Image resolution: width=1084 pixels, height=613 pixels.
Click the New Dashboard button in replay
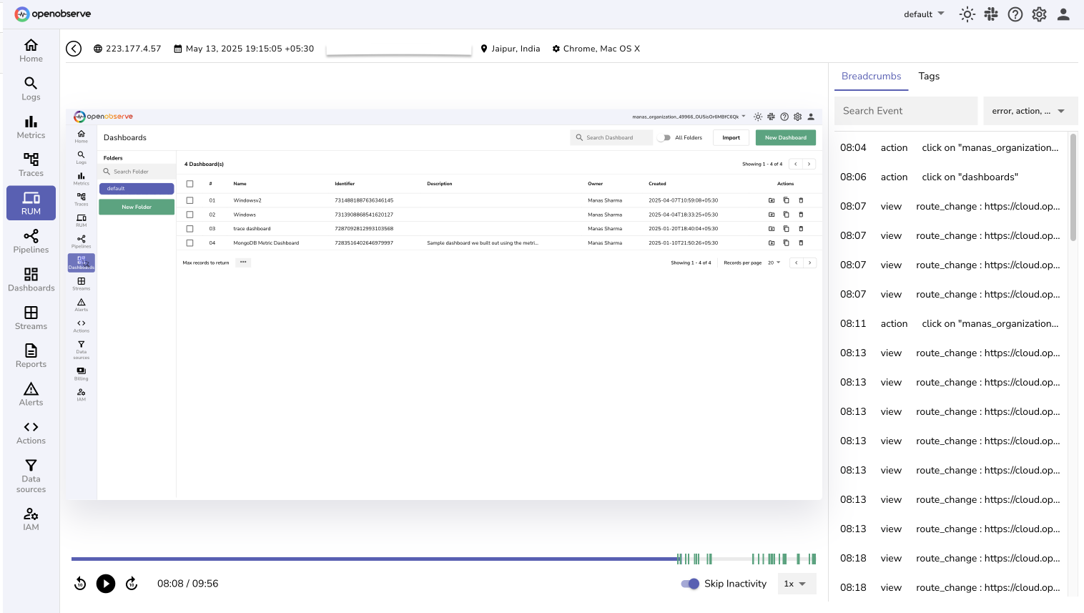(x=785, y=137)
